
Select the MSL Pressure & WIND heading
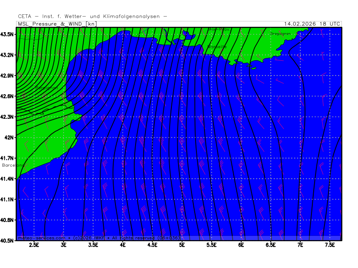57,24
